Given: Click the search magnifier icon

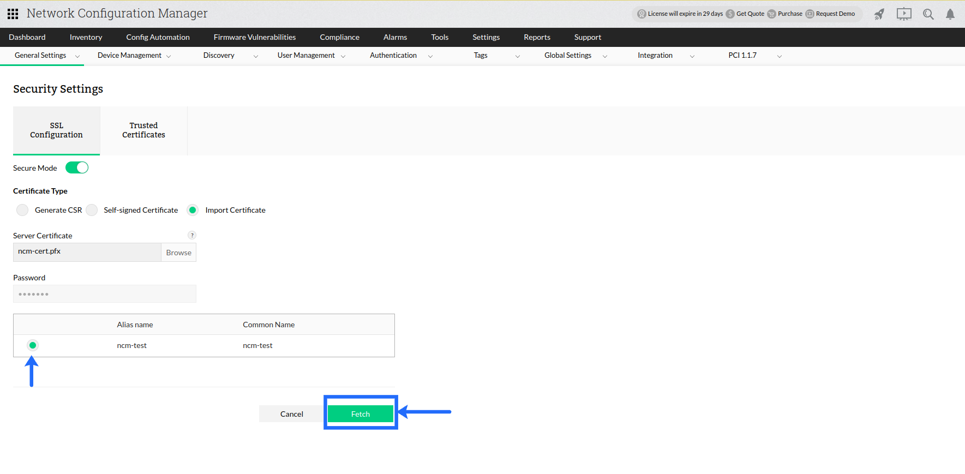Looking at the screenshot, I should click(928, 14).
